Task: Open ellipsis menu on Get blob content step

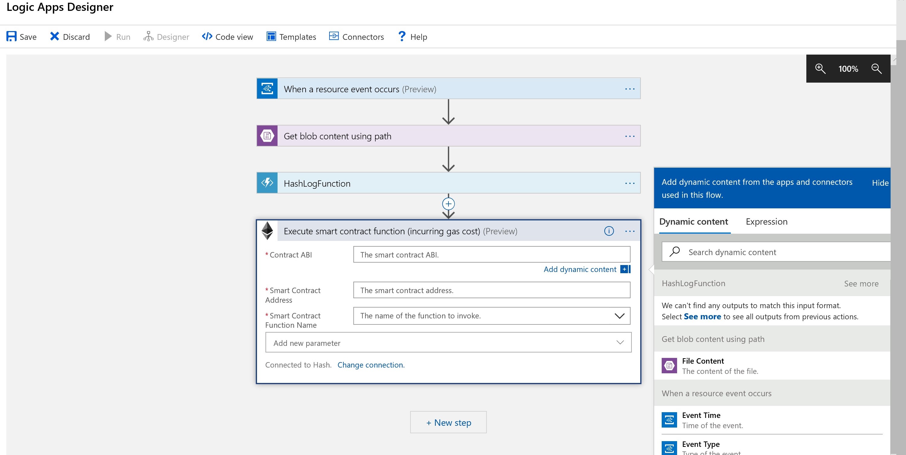Action: tap(630, 136)
